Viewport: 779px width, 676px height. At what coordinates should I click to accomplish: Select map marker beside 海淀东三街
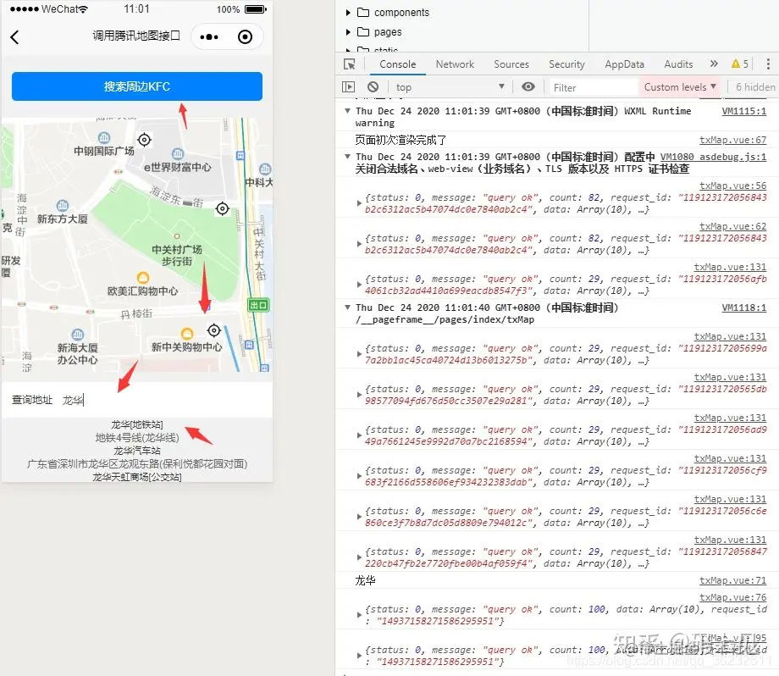tap(223, 208)
